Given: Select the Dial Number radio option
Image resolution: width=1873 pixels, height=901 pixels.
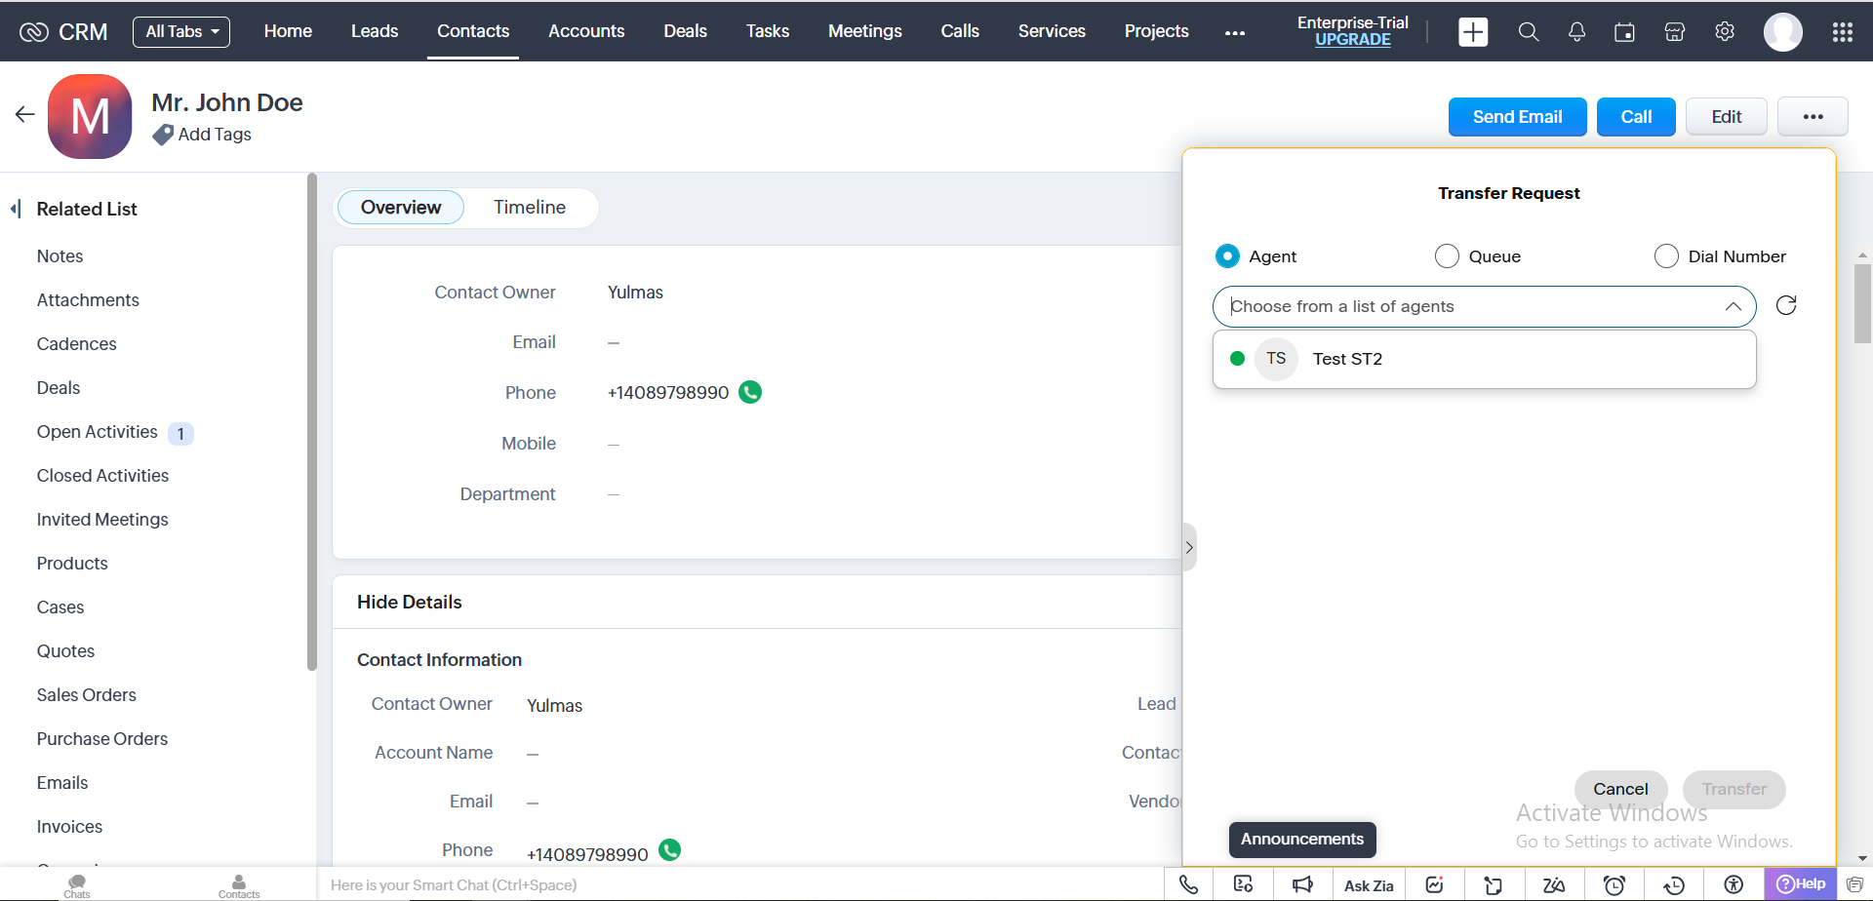Looking at the screenshot, I should tap(1666, 256).
